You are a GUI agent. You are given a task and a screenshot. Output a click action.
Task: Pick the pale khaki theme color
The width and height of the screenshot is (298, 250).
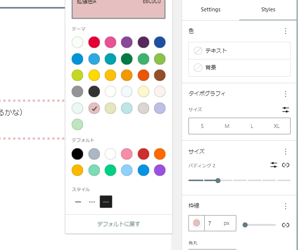pos(110,108)
